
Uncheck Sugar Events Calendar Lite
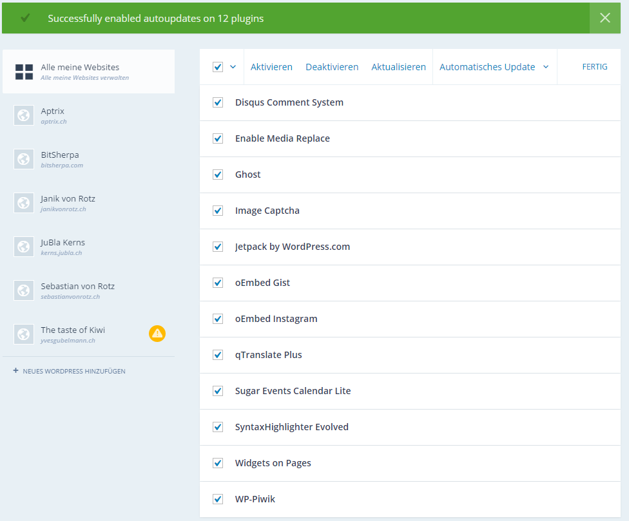click(x=218, y=391)
